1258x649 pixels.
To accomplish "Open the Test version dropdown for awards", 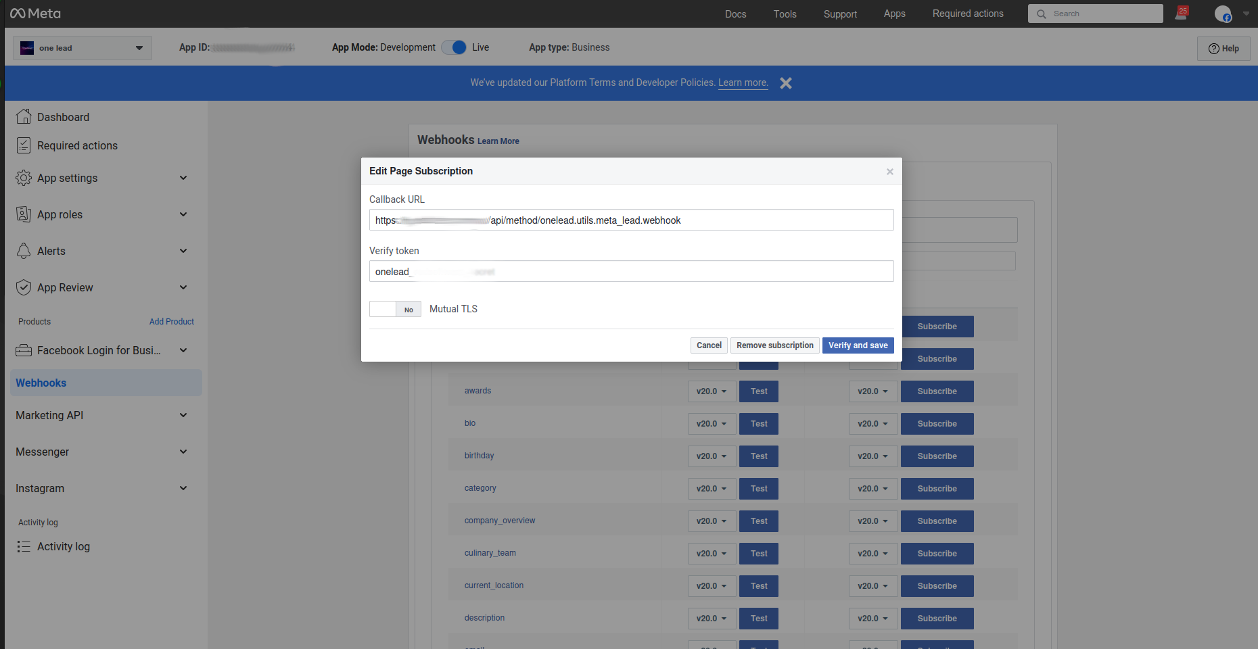I will tap(712, 391).
